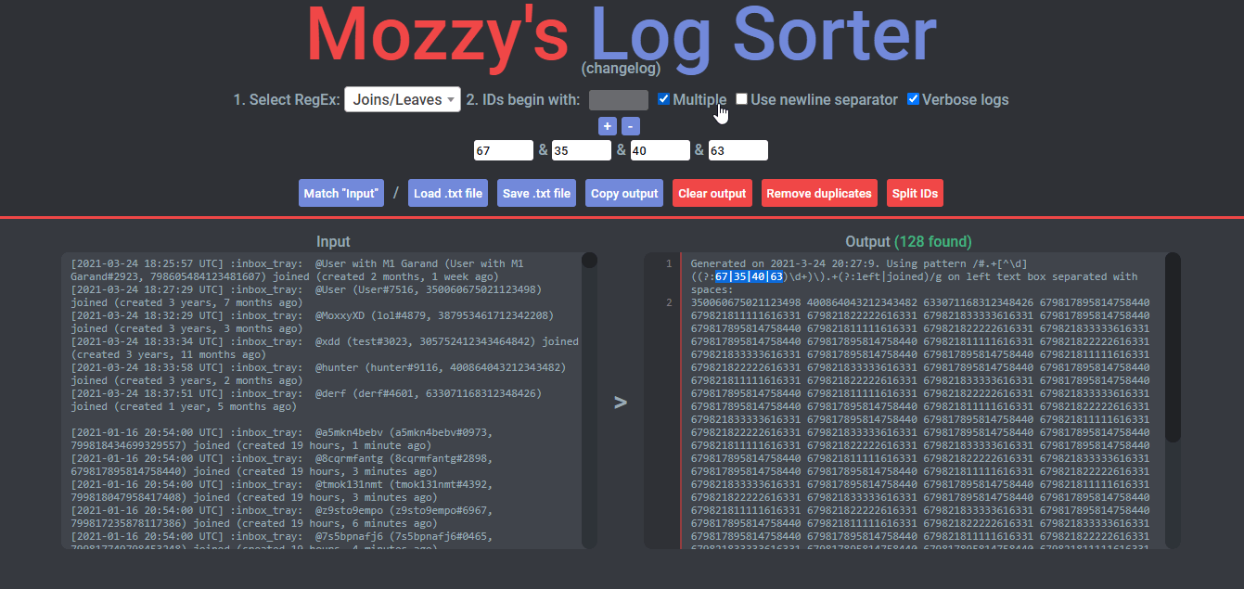Click the Split IDs button
The width and height of the screenshot is (1244, 589).
[x=915, y=193]
